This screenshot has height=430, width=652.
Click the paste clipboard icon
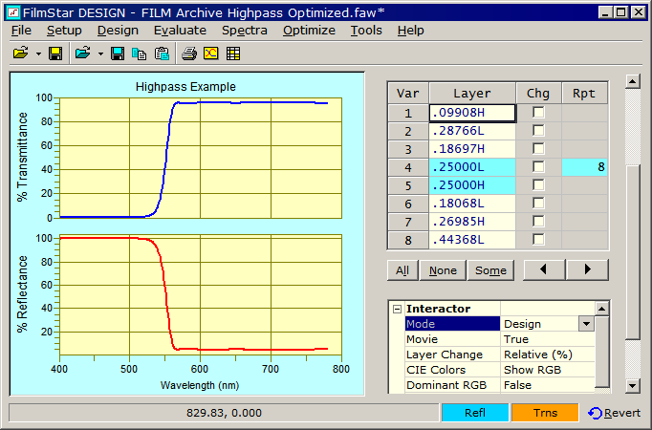coord(162,54)
